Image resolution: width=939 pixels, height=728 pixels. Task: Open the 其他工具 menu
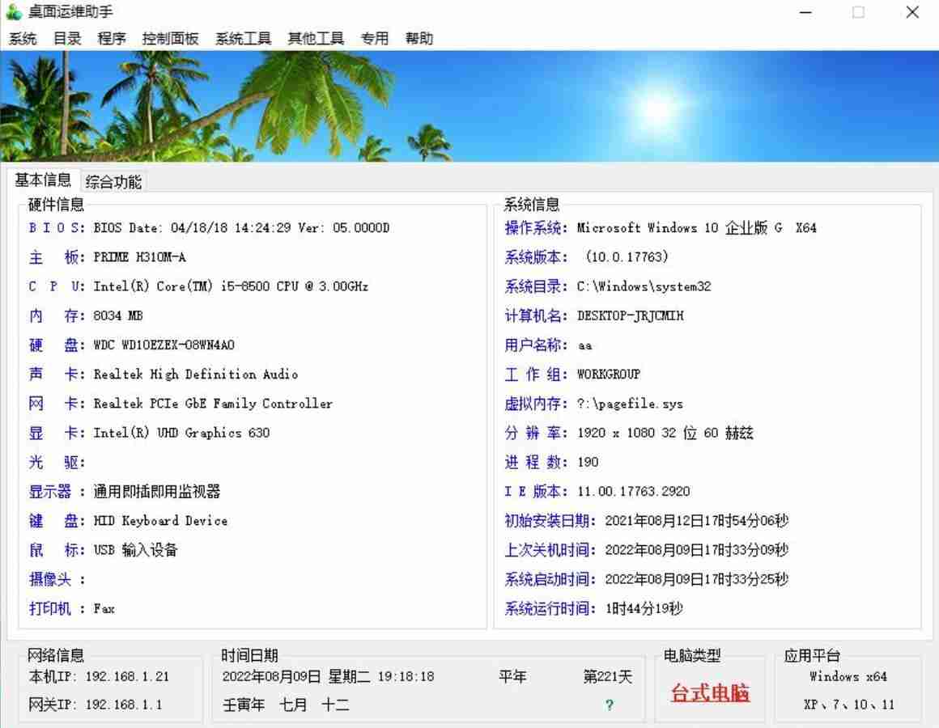tap(316, 39)
